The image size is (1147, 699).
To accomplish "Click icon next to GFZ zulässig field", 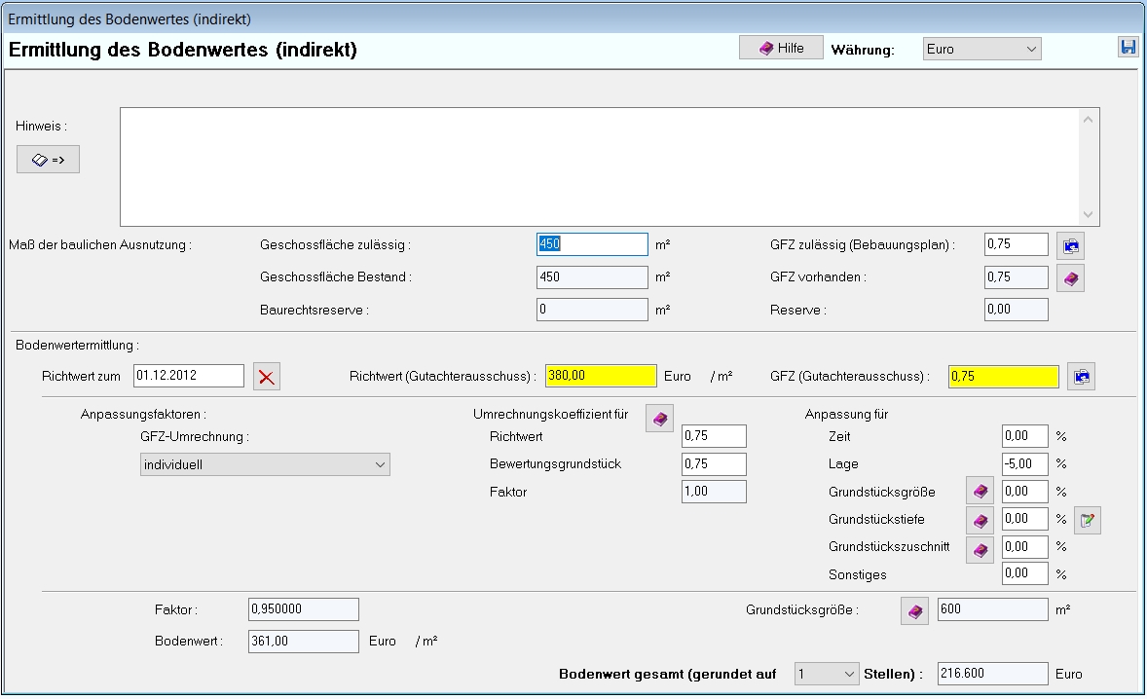I will coord(1070,245).
